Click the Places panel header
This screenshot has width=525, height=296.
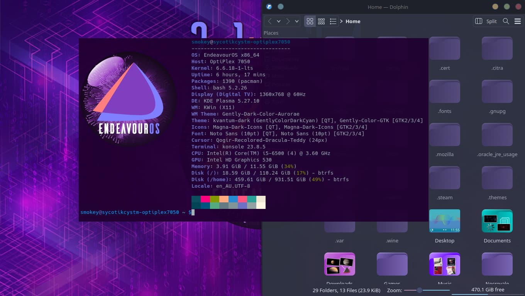(271, 33)
